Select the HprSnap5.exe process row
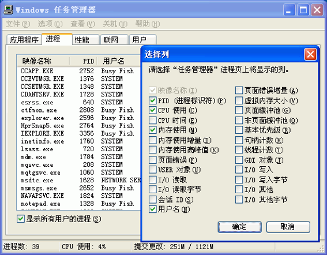The height and width of the screenshot is (255, 327). click(x=79, y=125)
